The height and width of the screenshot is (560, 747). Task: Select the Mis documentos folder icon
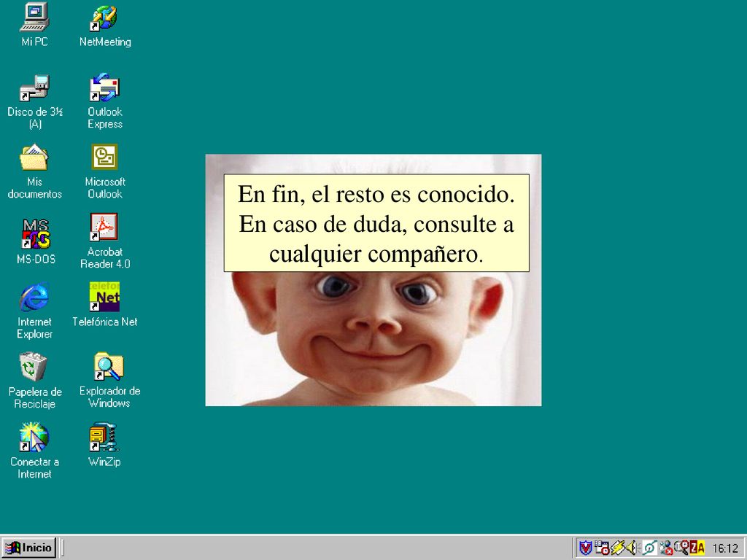pyautogui.click(x=34, y=157)
